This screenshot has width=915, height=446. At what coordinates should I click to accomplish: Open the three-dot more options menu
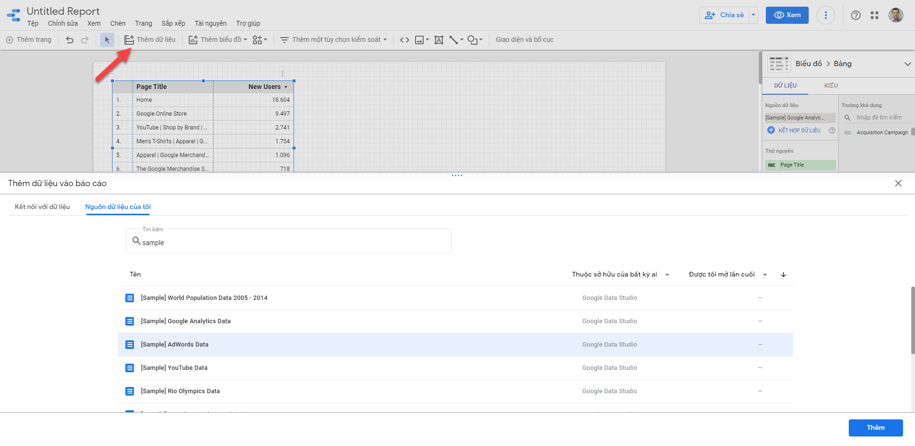pos(825,15)
